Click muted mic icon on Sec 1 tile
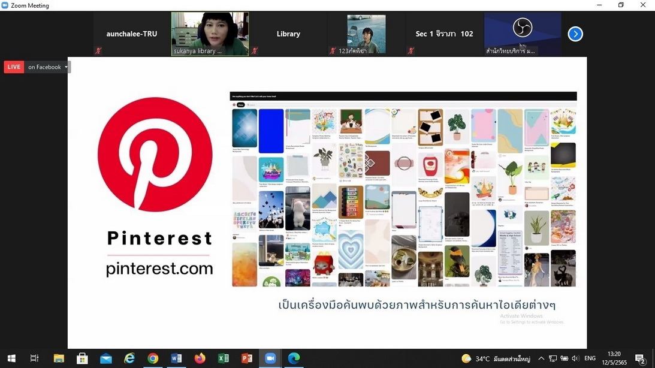Viewport: 655px width, 368px height. (x=410, y=51)
